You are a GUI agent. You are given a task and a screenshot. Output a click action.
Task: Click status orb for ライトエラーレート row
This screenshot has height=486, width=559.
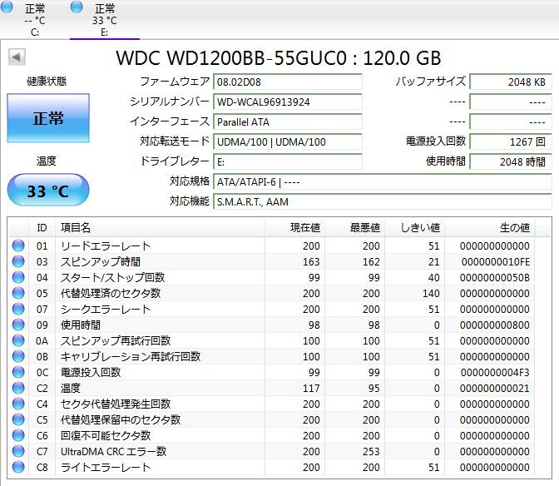click(18, 468)
